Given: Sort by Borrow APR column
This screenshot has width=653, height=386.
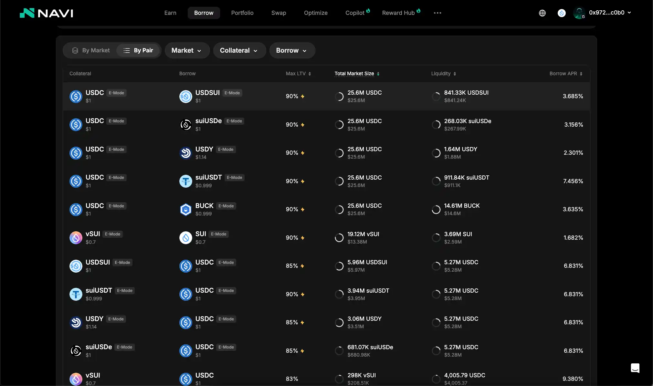Looking at the screenshot, I should click(x=566, y=74).
